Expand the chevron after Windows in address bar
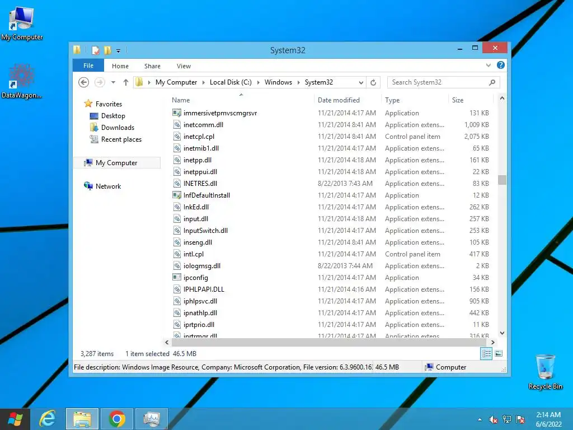The image size is (573, 430). [x=299, y=82]
